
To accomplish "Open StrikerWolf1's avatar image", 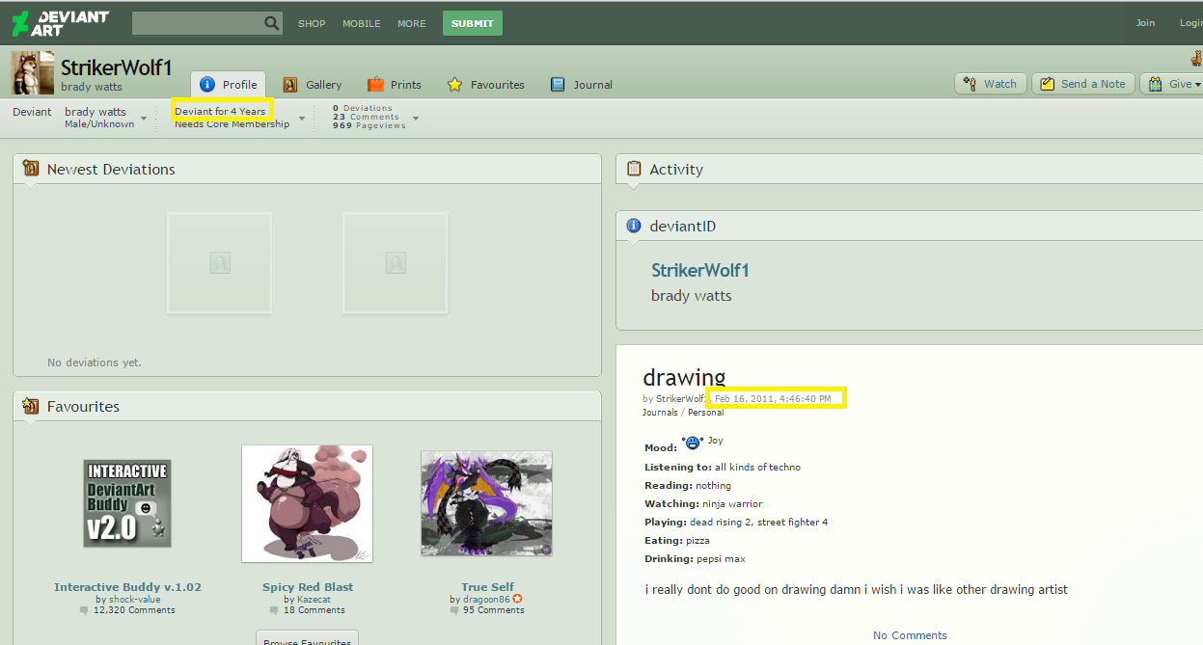I will point(32,73).
